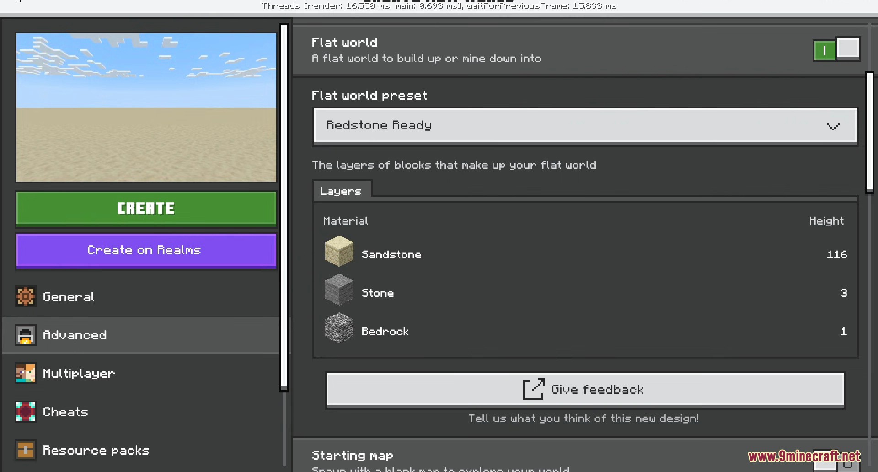Click the Resource packs chest icon

26,450
